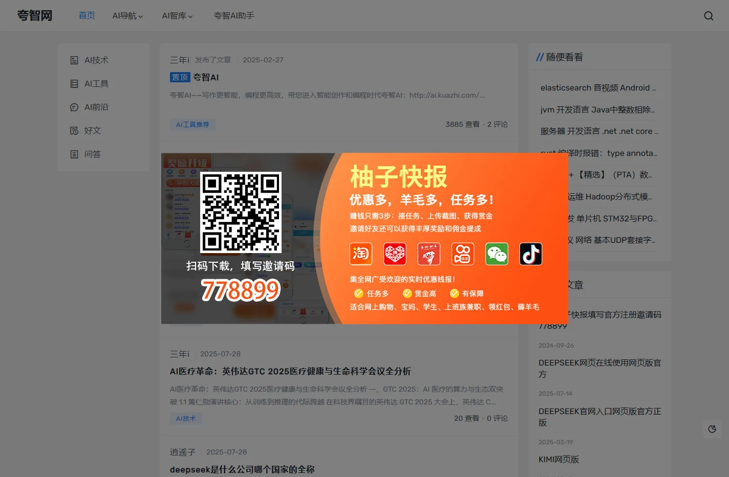Click the AI前沿 chat bubble icon
Viewport: 729px width, 477px height.
click(x=74, y=107)
